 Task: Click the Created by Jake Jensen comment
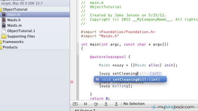click(x=123, y=15)
